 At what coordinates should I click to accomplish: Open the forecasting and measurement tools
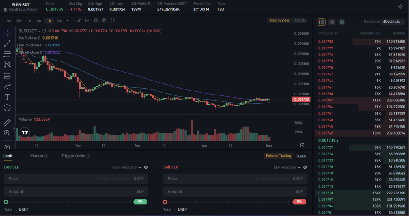(7, 75)
